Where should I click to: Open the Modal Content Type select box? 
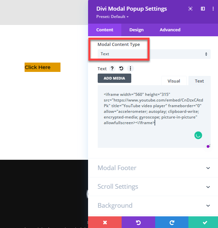(x=154, y=54)
